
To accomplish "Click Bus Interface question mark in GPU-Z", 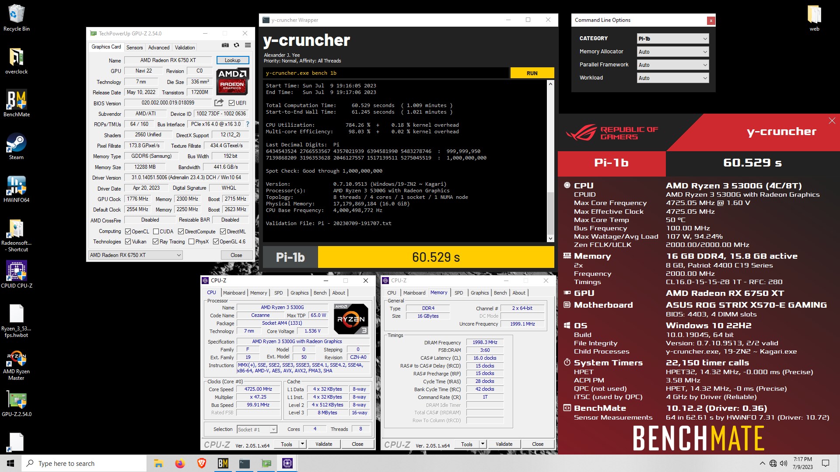I will point(248,124).
